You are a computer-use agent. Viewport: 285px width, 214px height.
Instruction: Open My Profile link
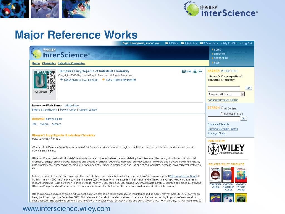click(x=230, y=43)
